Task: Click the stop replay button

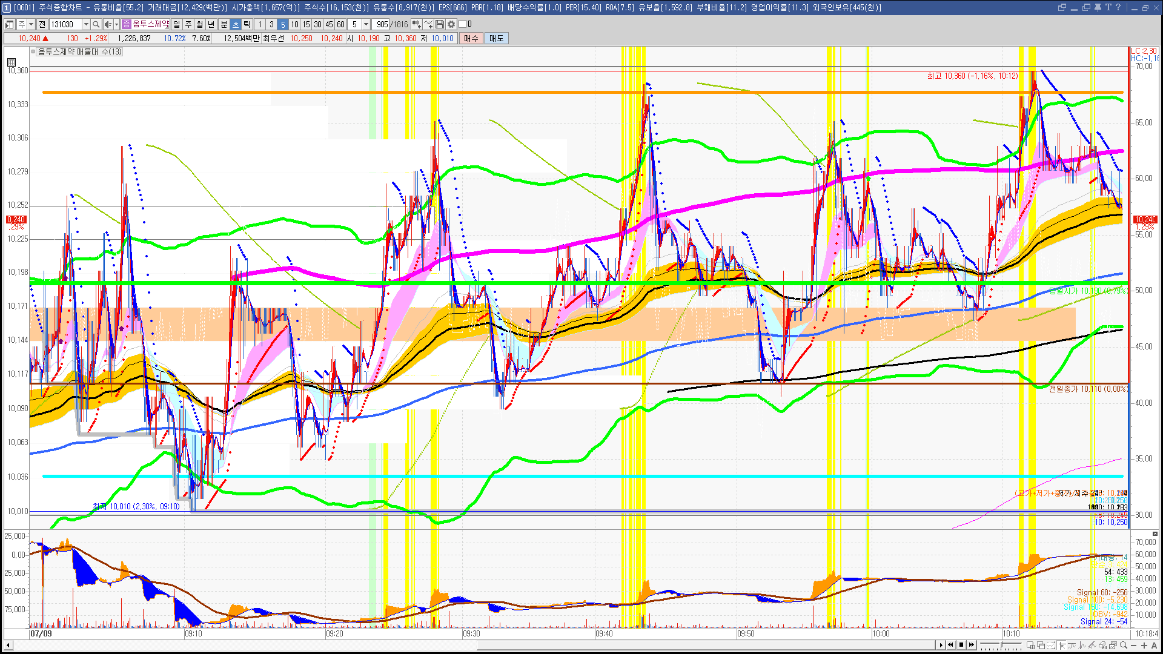Action: [x=961, y=645]
